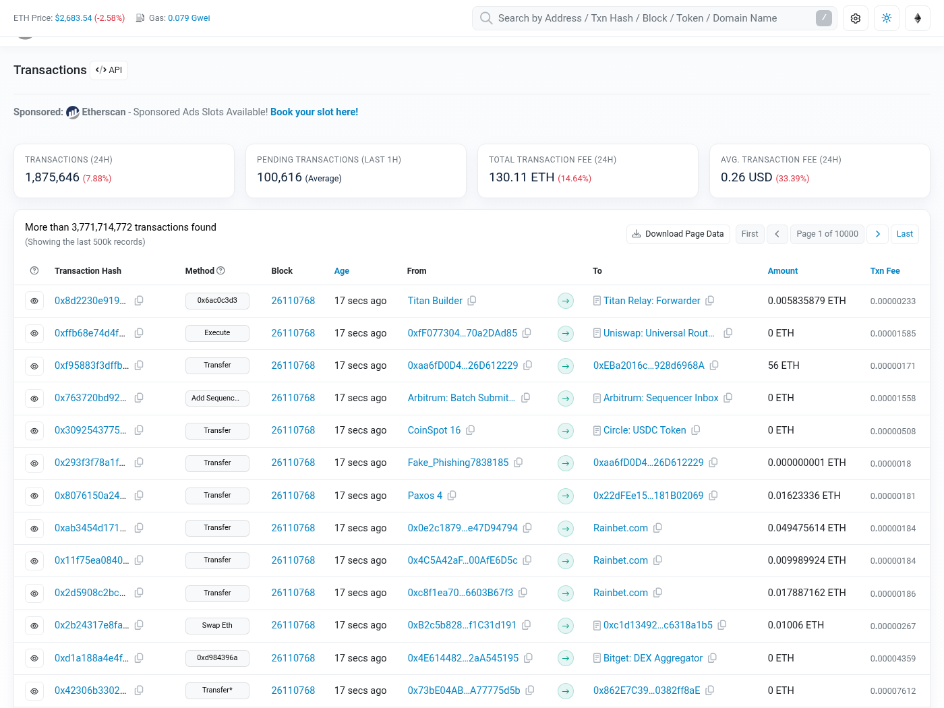944x708 pixels.
Task: Copy Titan Relay: Forwarder address icon
Action: pyautogui.click(x=710, y=301)
